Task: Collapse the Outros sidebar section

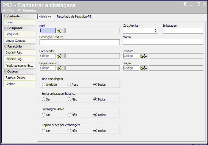Action: (x=5, y=71)
